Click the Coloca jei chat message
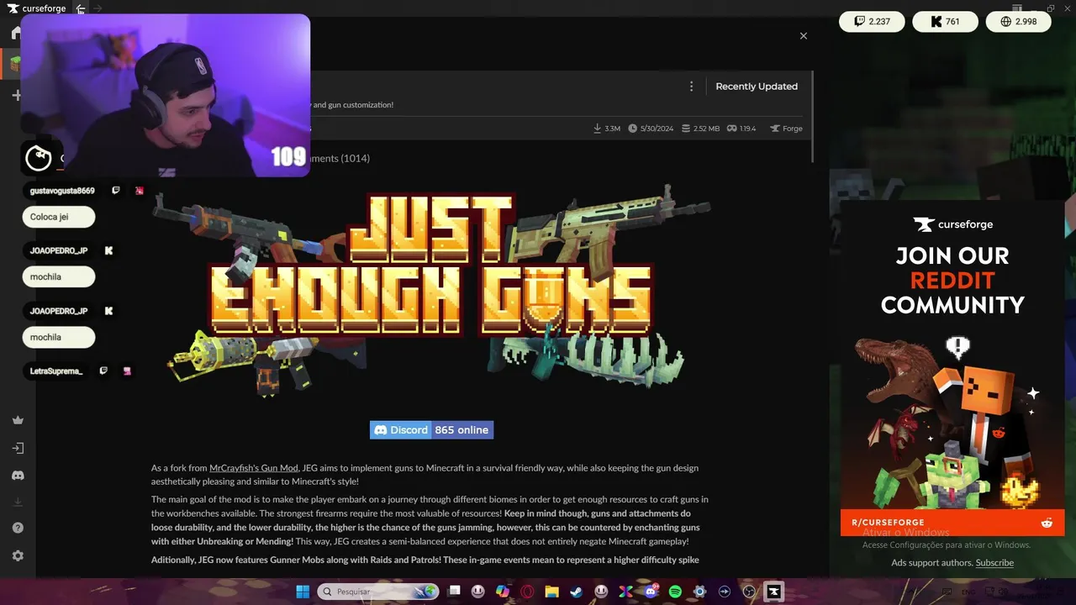 (58, 217)
